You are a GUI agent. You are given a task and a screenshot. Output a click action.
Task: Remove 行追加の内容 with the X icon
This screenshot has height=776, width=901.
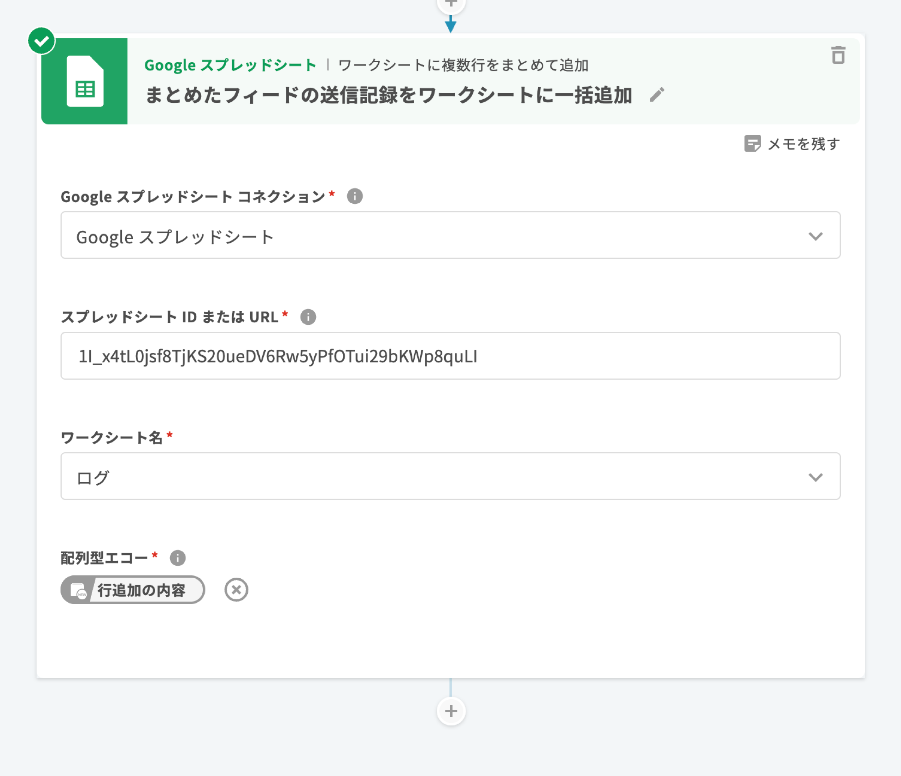coord(236,590)
